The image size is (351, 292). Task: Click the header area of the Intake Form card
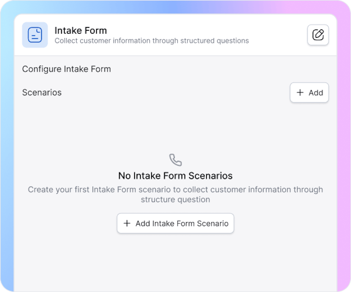point(175,35)
